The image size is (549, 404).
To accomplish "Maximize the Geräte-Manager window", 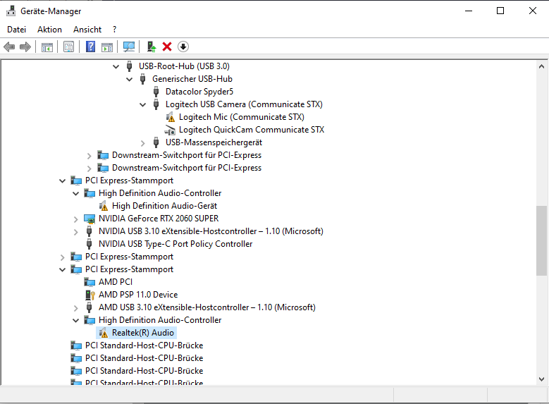I will coord(500,11).
